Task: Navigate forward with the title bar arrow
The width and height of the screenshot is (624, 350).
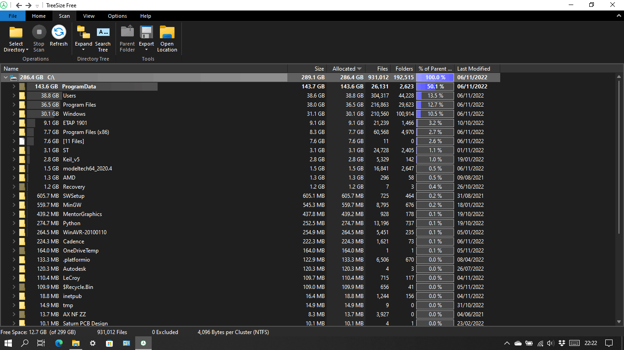Action: pyautogui.click(x=29, y=5)
